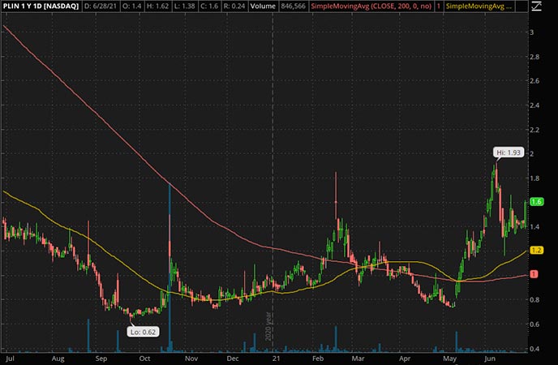Click the R: 0.24 range value

click(234, 6)
